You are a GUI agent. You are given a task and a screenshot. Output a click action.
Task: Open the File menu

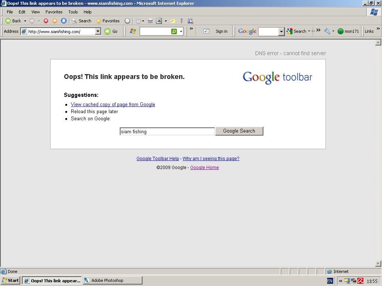pyautogui.click(x=10, y=12)
